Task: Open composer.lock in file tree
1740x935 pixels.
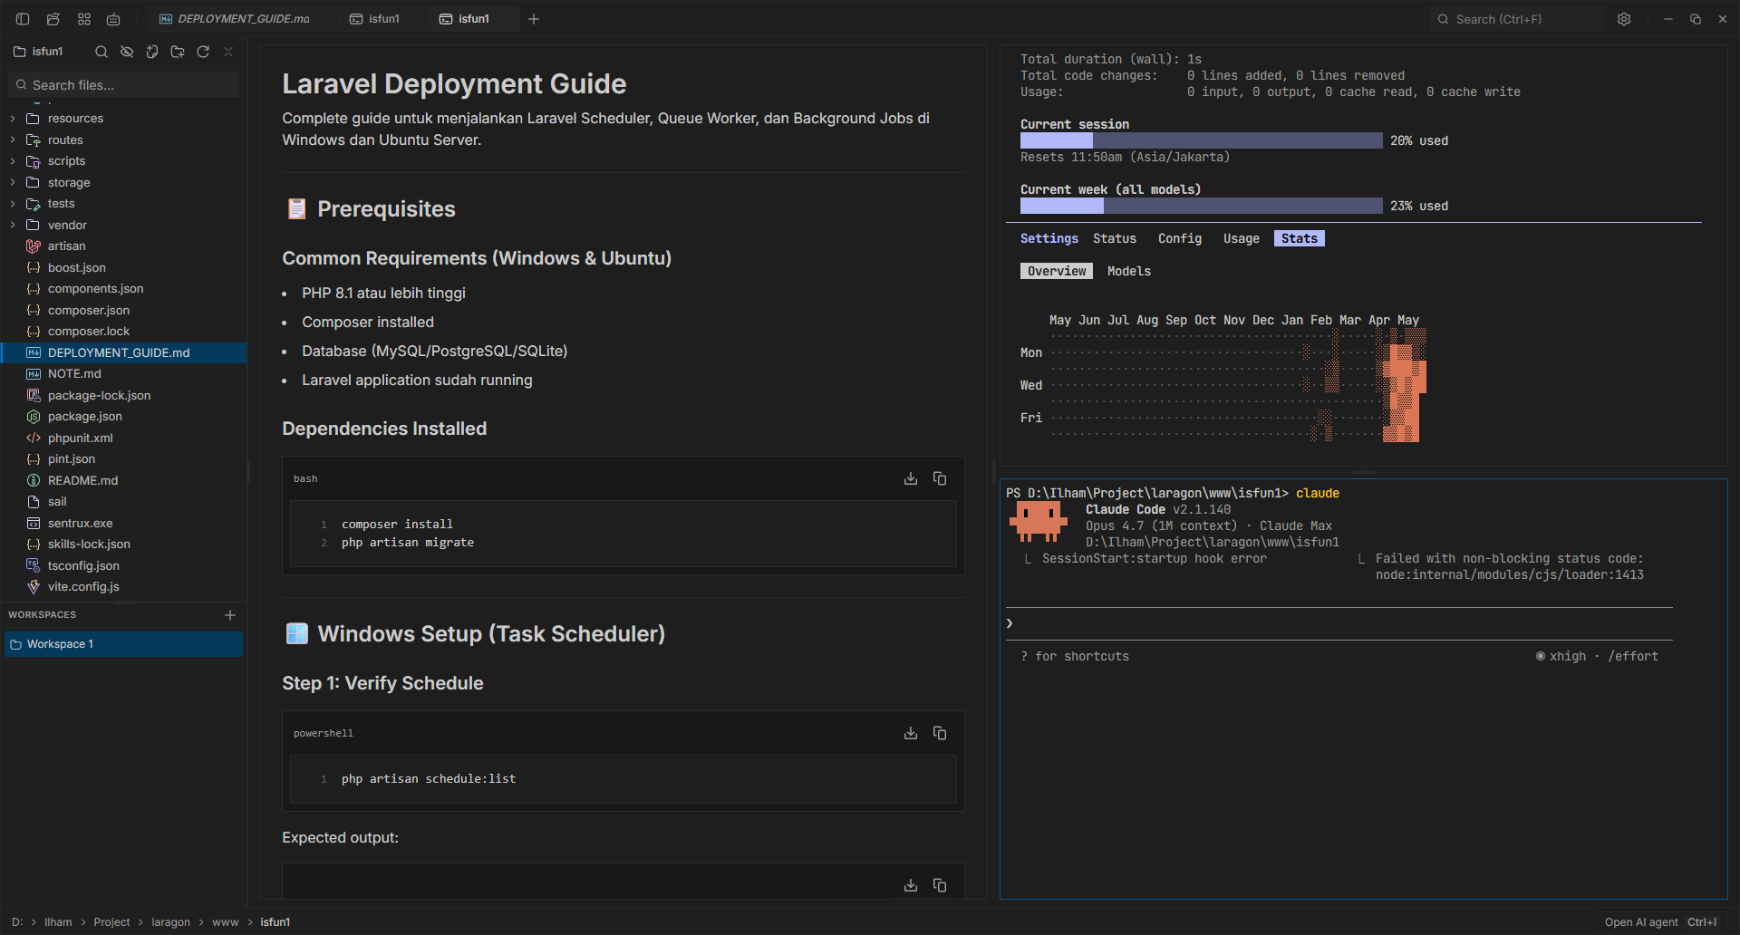Action: 123,332
